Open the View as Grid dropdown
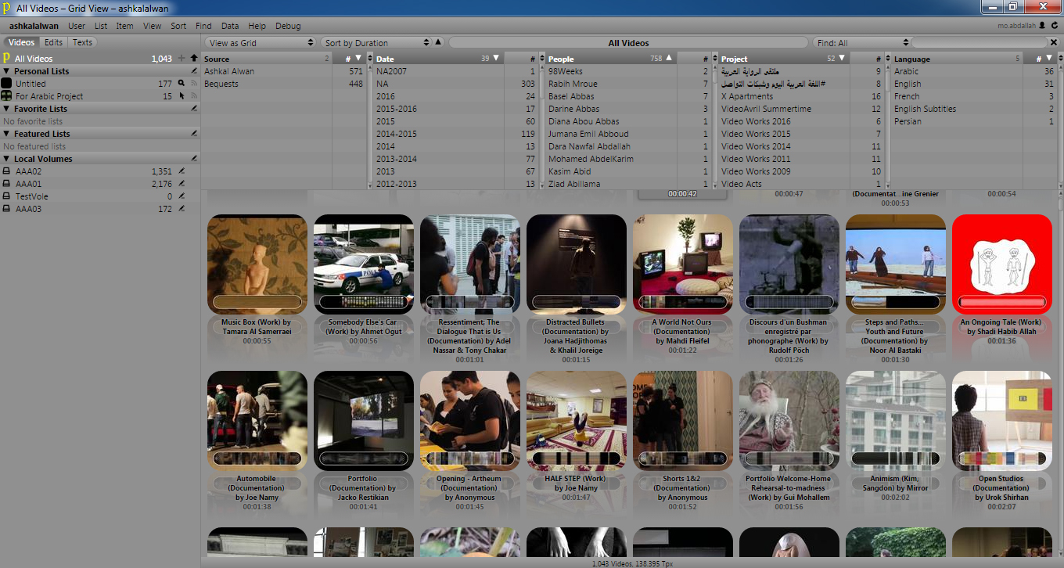Image resolution: width=1064 pixels, height=568 pixels. 260,42
